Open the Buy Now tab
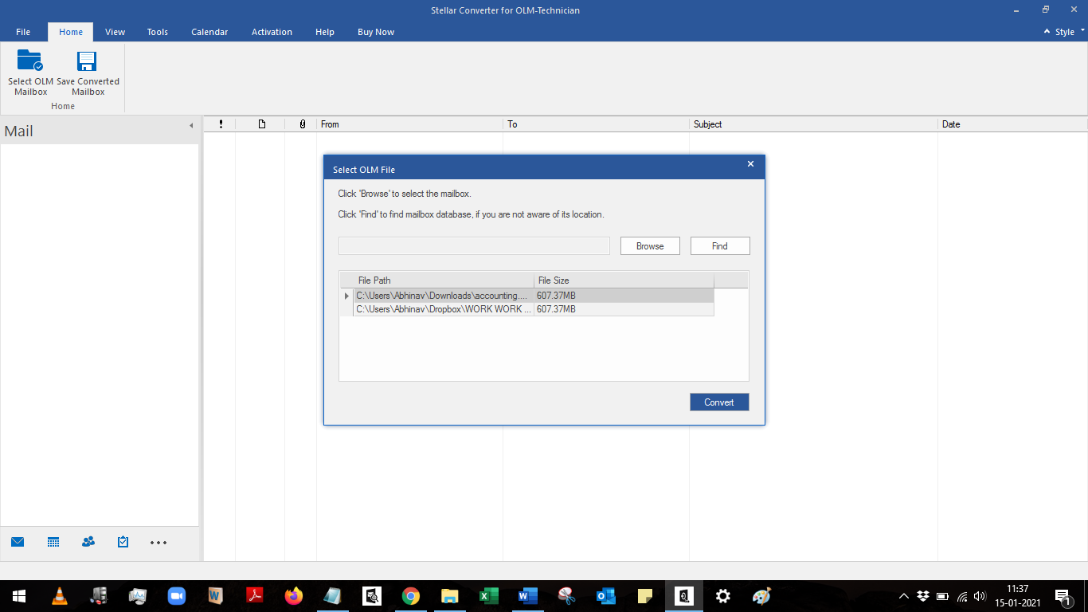 (376, 32)
